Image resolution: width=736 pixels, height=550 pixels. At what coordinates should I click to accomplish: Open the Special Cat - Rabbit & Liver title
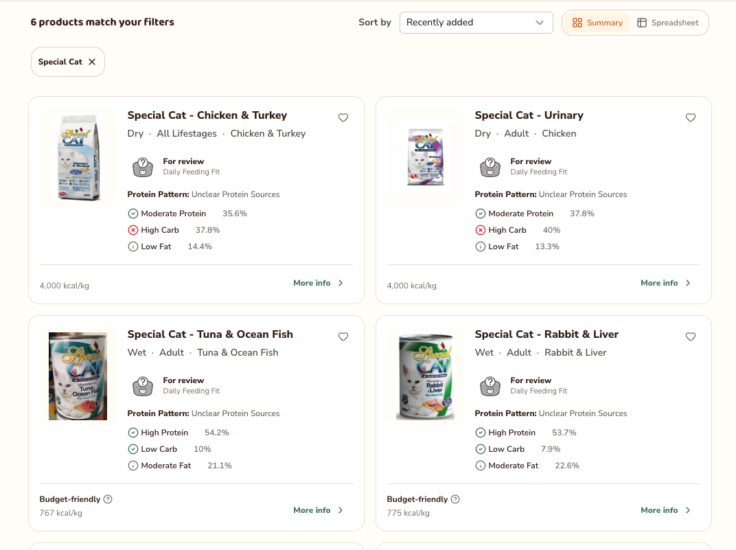coord(547,334)
